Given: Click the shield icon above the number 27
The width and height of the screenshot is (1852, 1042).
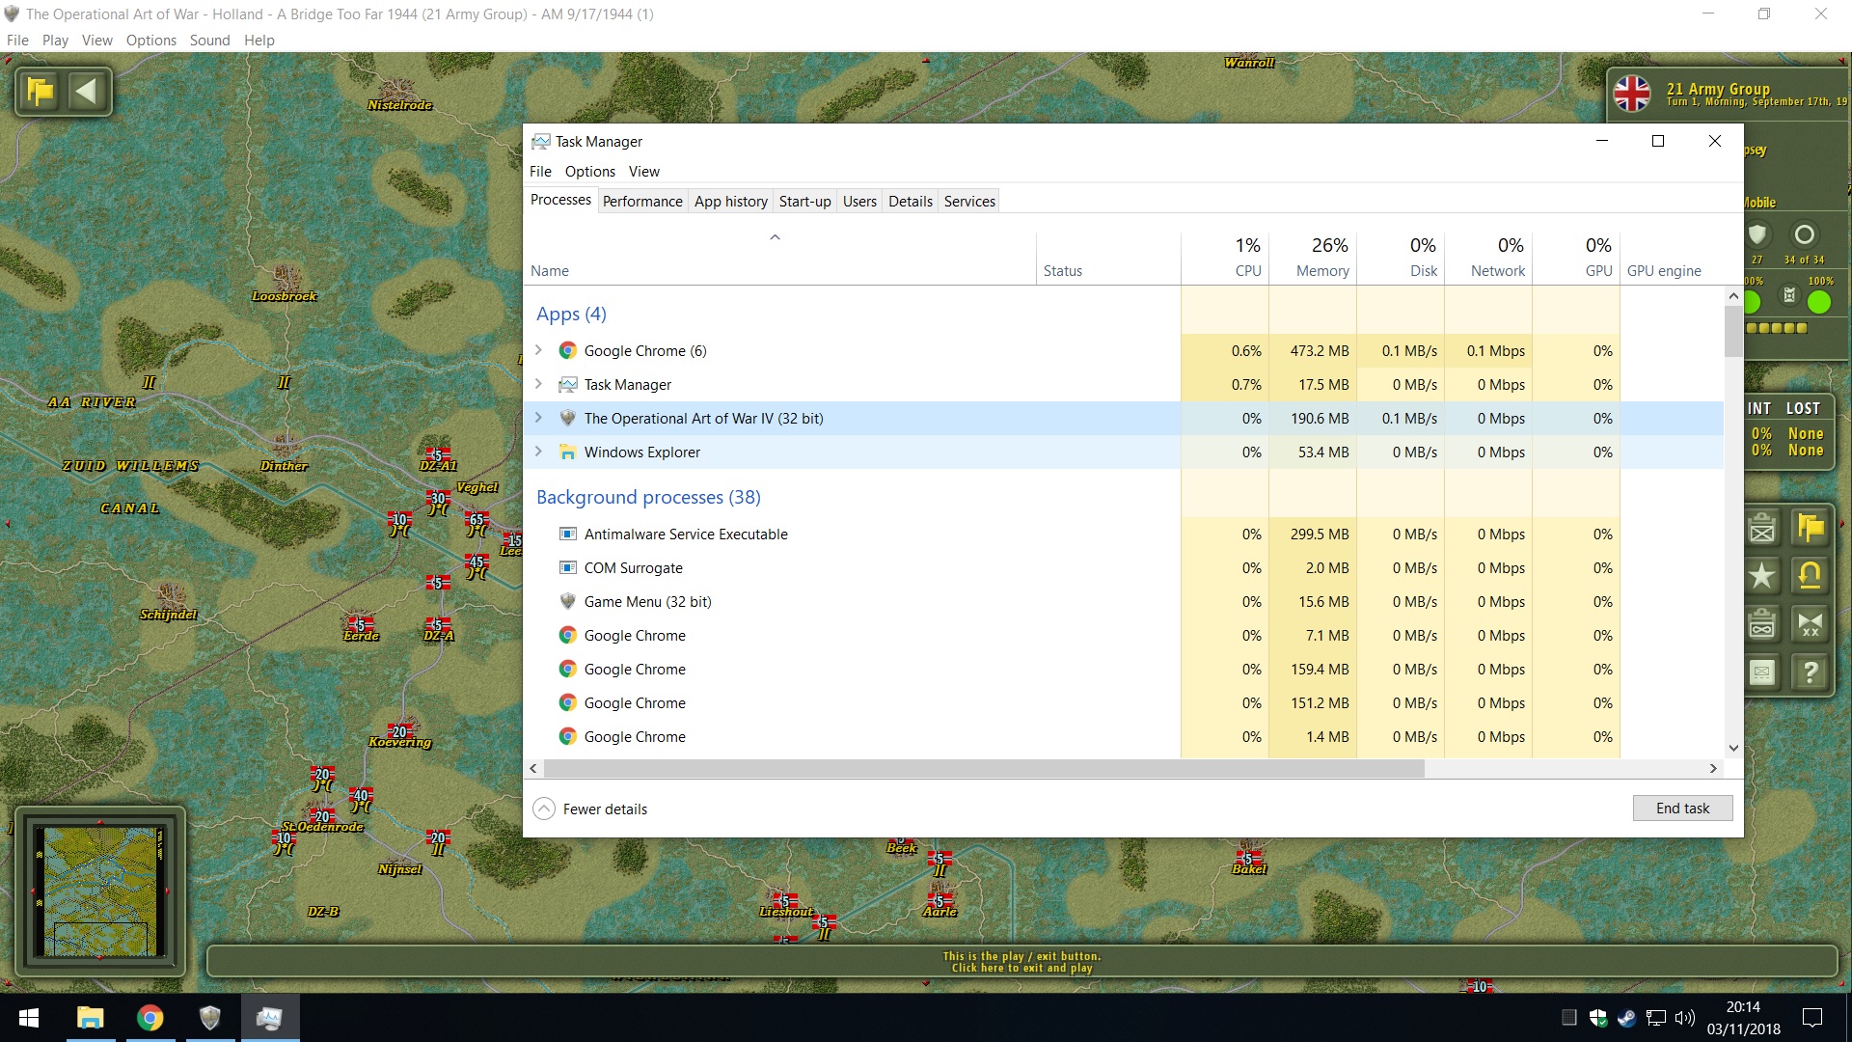Looking at the screenshot, I should point(1757,234).
